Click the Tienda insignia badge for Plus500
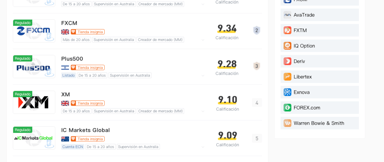Screen dimensions: 384x162 tap(88, 68)
